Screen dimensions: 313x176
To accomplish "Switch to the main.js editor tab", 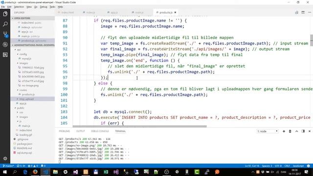I will (x=139, y=12).
